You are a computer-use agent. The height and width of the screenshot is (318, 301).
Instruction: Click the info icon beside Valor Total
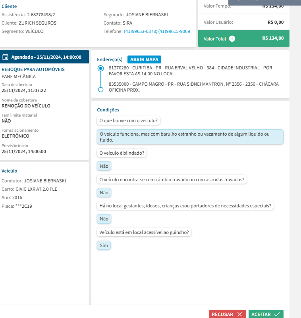(x=232, y=39)
